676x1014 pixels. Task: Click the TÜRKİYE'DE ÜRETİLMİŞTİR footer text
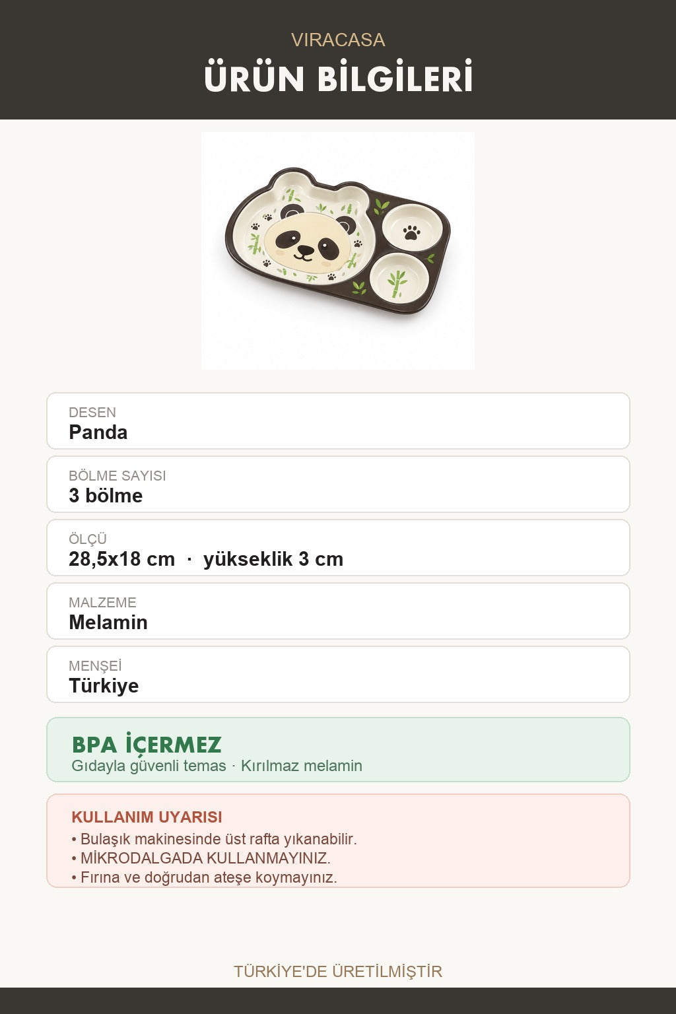click(x=338, y=972)
